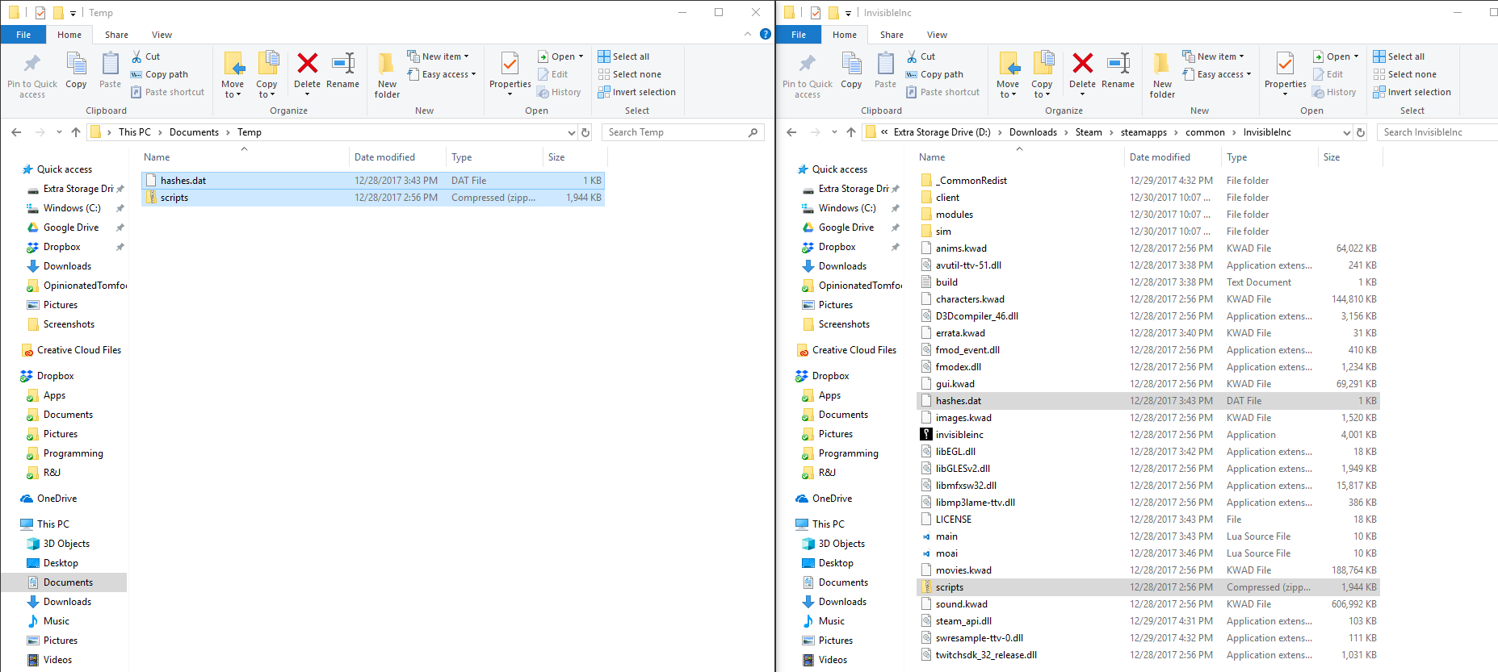Viewport: 1498px width, 672px height.
Task: Open the View tab in InvisibleInc window
Action: point(937,35)
